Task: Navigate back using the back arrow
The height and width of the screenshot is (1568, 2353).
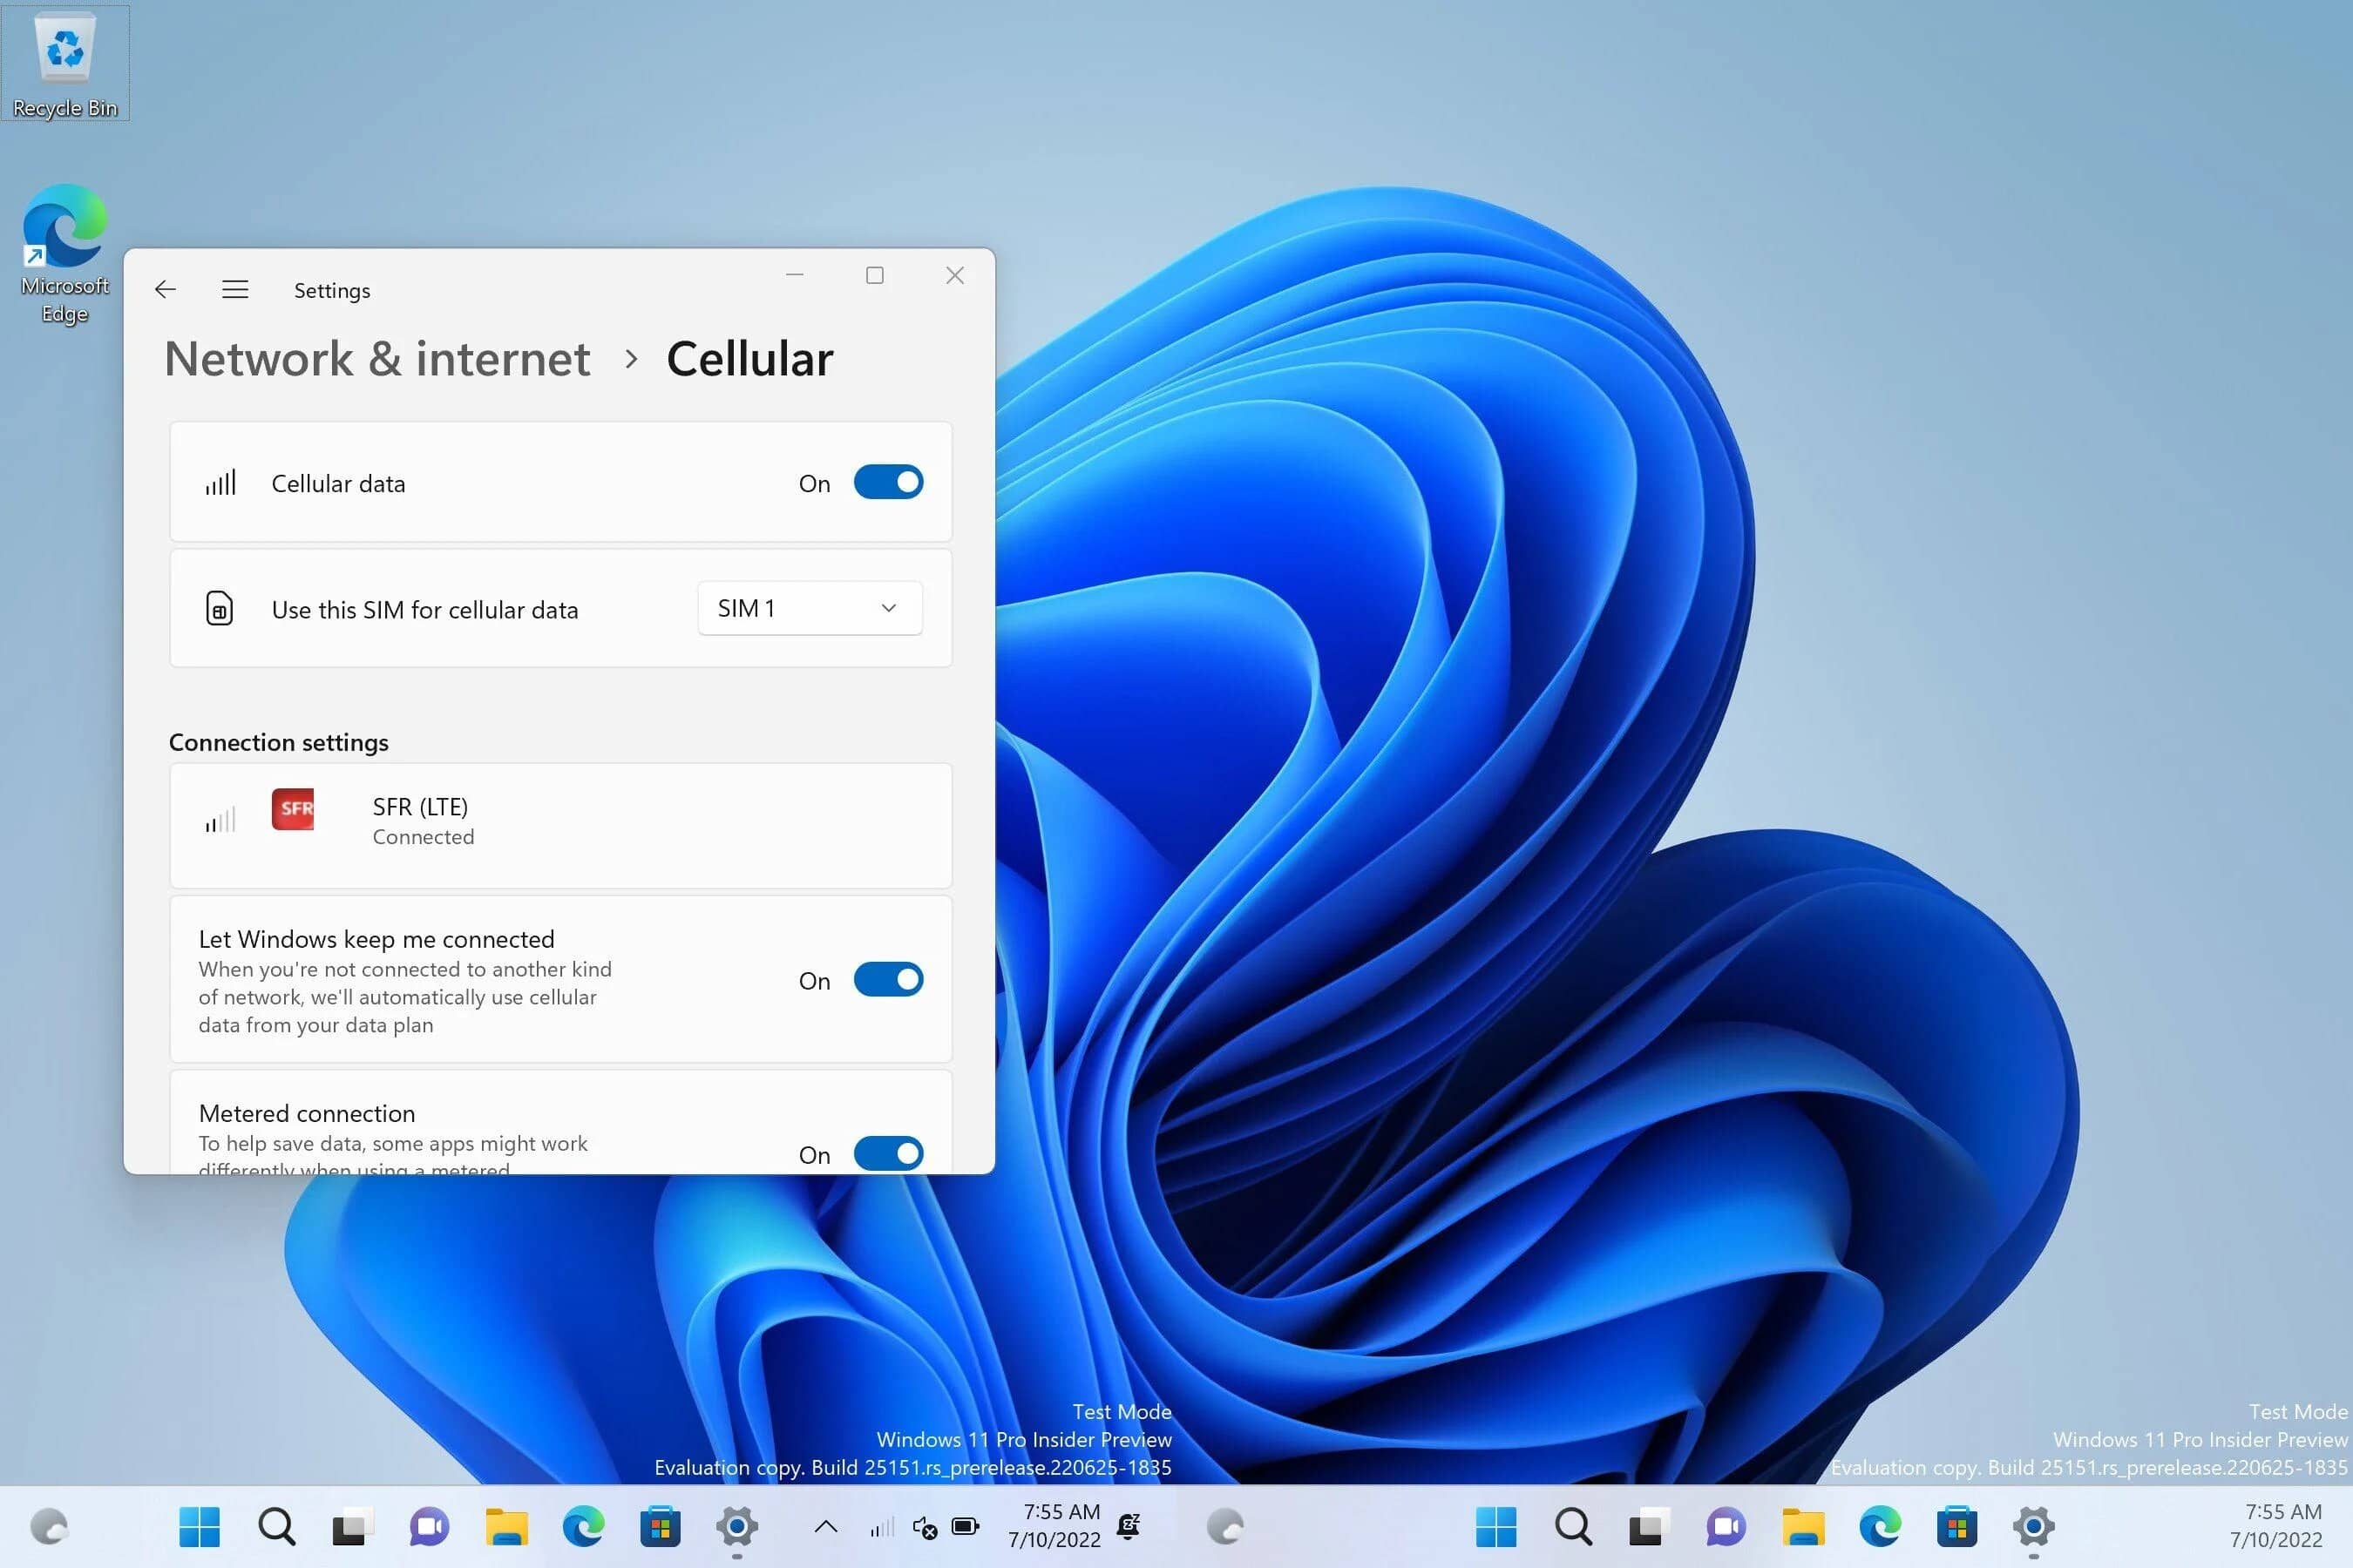Action: coord(163,288)
